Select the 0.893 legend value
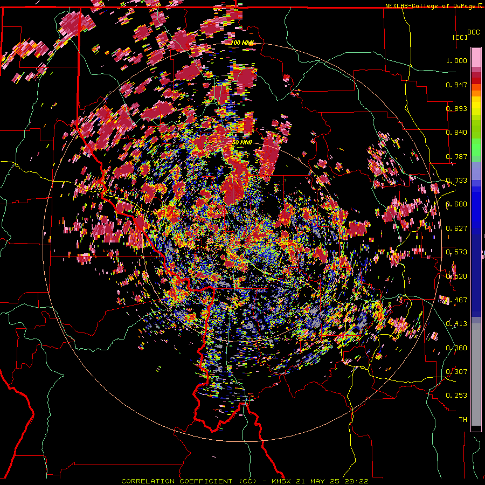 point(456,108)
